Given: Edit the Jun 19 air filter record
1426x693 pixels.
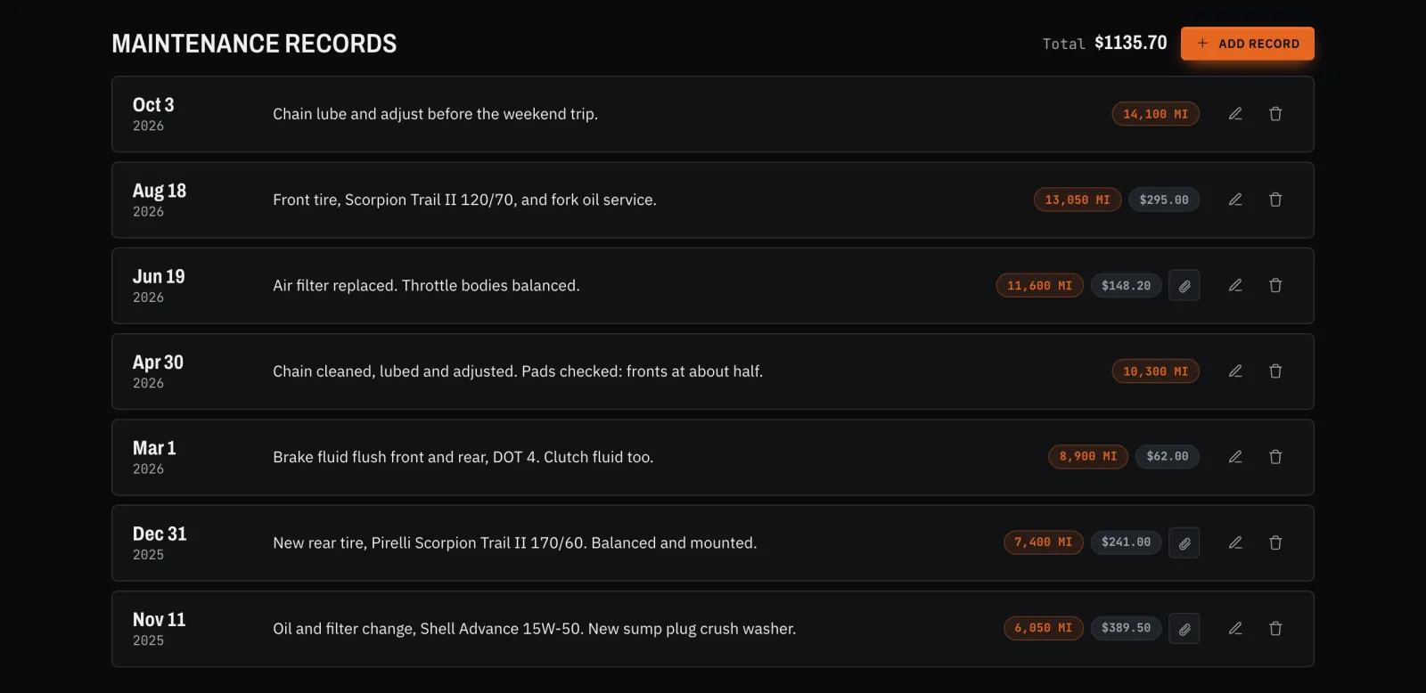Looking at the screenshot, I should pos(1235,286).
